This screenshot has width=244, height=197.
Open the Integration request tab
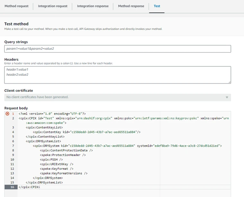click(53, 6)
